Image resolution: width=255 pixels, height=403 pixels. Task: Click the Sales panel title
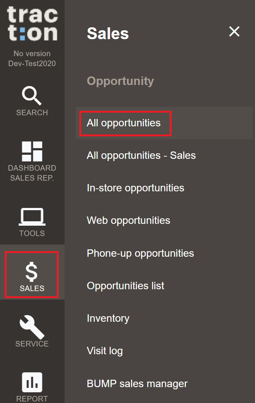(108, 34)
